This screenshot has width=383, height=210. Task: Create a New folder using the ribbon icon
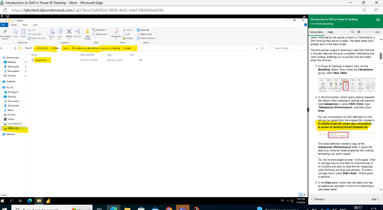[x=87, y=34]
